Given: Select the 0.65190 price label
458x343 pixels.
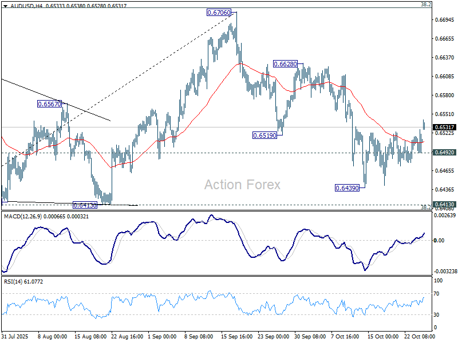Looking at the screenshot, I should (x=264, y=135).
